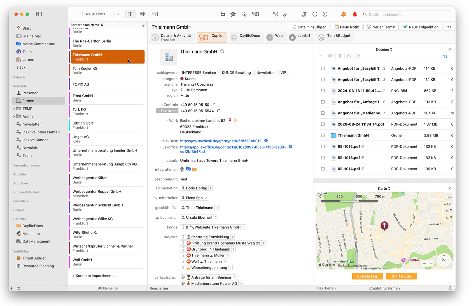Viewport: 476px width, 306px height.
Task: Click the filter funnel icon in list
Action: tap(143, 25)
